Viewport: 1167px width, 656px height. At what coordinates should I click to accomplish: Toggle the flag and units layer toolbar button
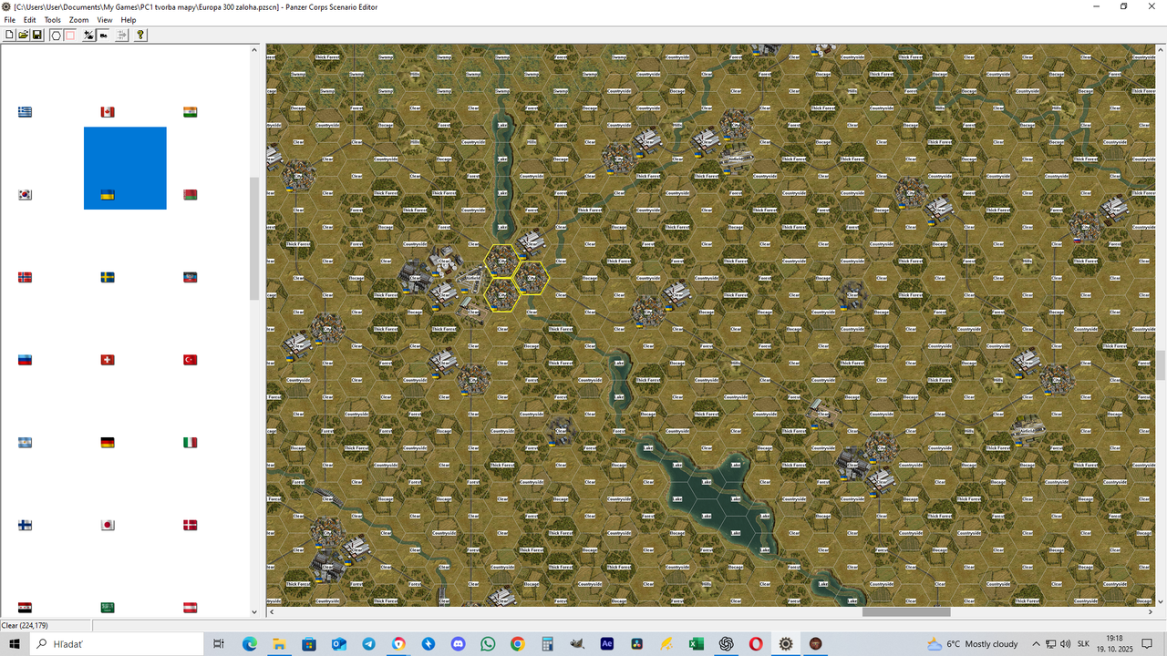[88, 35]
